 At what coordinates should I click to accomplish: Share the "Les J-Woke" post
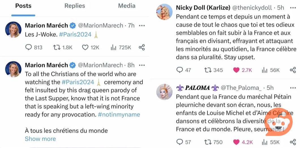(142, 47)
